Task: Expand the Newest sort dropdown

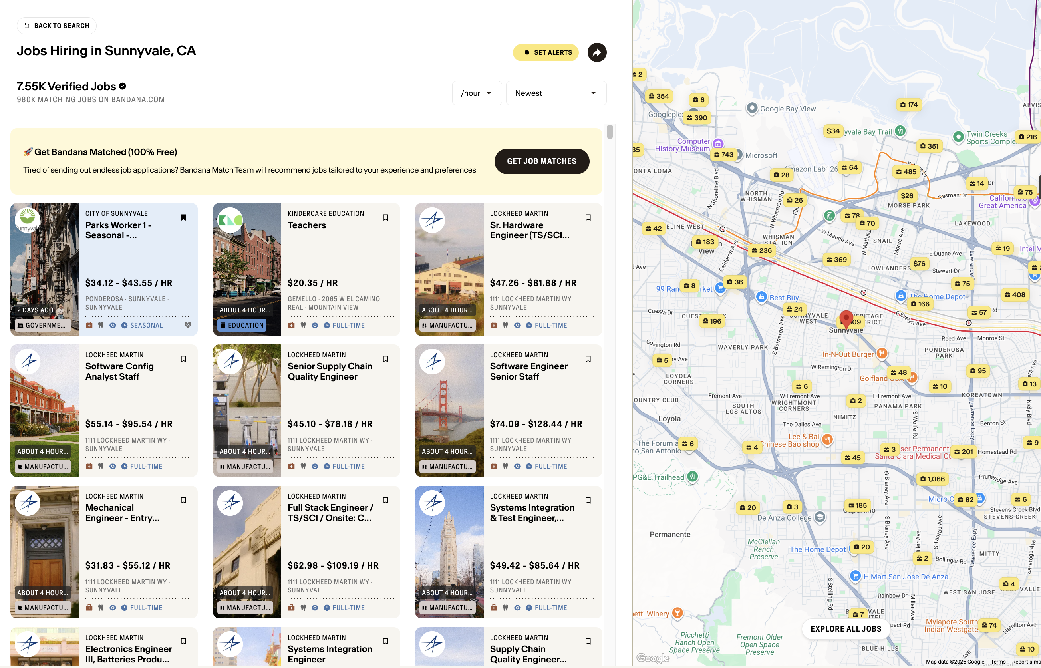Action: [x=556, y=93]
